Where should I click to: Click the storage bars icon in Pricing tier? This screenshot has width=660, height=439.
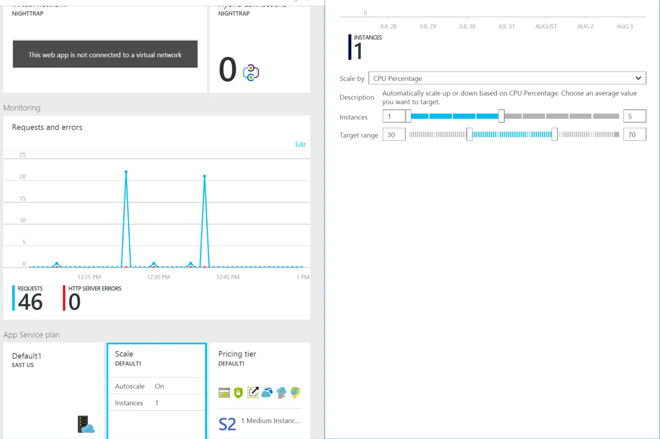point(224,393)
